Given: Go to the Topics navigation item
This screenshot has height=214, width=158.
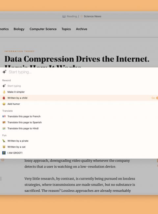Looking at the screenshot, I should (66, 29).
